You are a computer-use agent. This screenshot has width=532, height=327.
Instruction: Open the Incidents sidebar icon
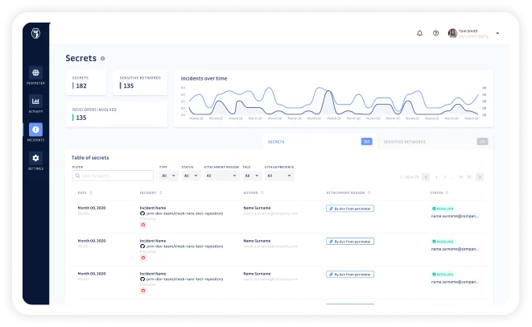point(35,130)
